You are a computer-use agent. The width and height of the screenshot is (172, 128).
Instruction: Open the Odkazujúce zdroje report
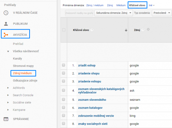[x=25, y=80]
